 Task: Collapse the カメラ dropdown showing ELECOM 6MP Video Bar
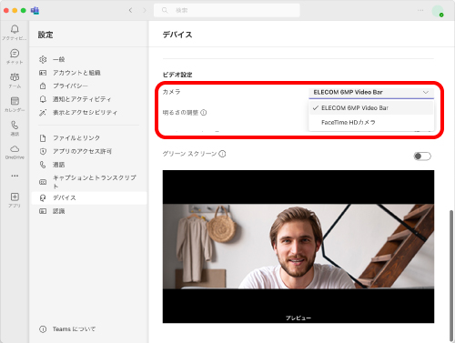(x=371, y=92)
